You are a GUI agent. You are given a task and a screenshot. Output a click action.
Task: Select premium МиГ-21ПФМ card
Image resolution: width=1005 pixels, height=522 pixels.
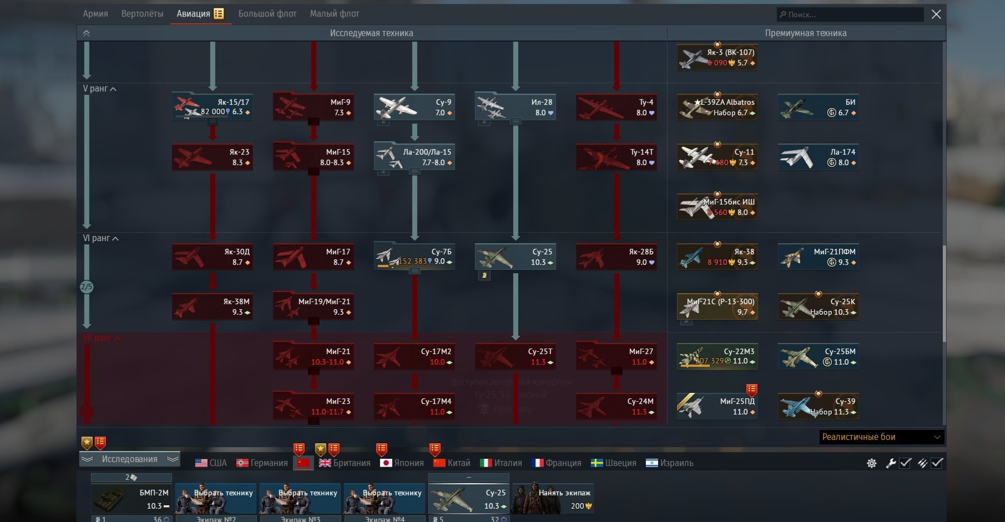click(x=819, y=257)
